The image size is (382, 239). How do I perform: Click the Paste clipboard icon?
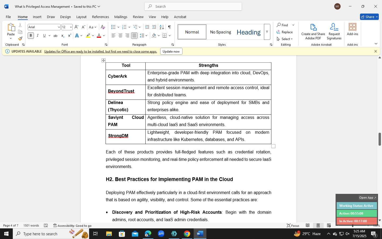pos(11,27)
